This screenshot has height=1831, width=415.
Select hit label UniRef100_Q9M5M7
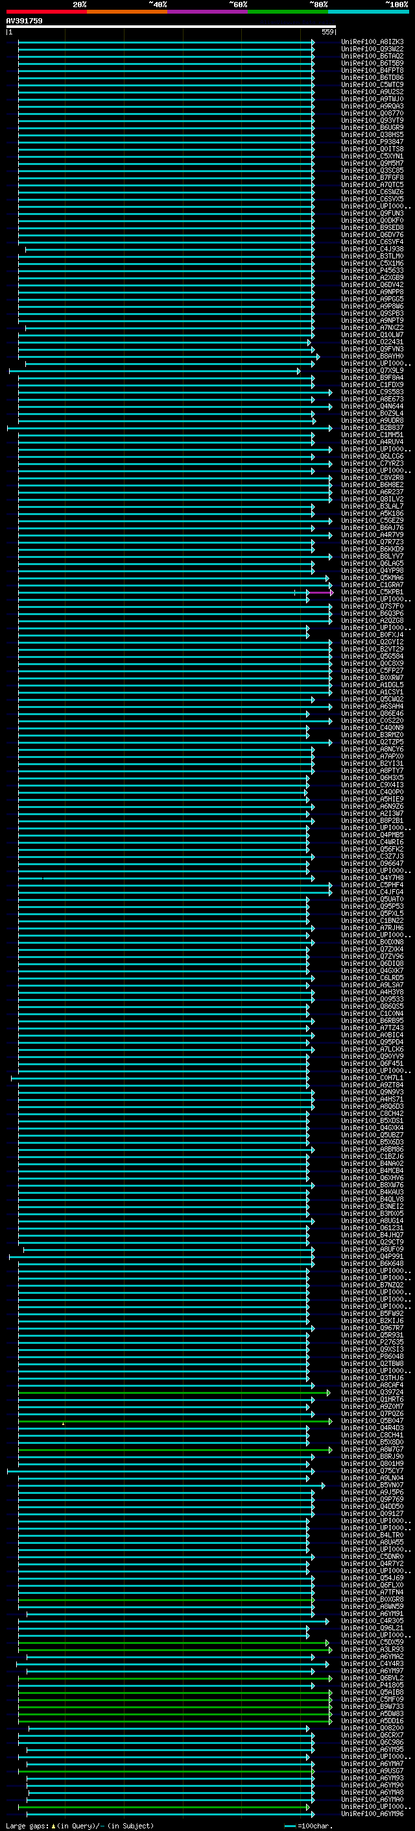coord(372,164)
